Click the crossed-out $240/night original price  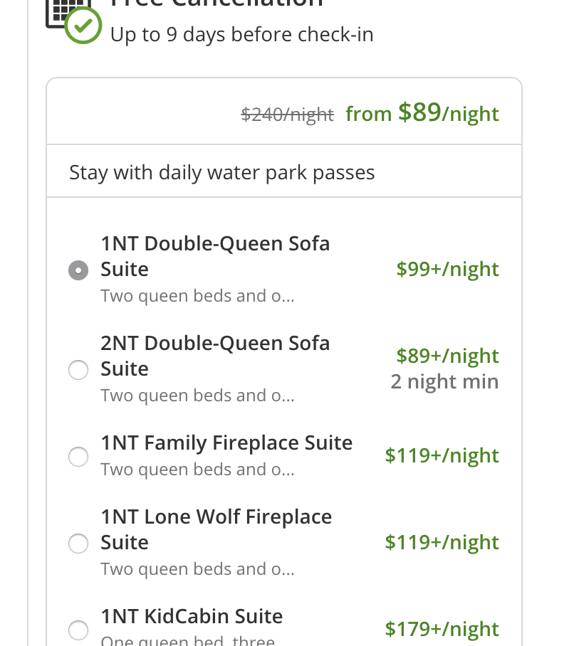coord(288,115)
